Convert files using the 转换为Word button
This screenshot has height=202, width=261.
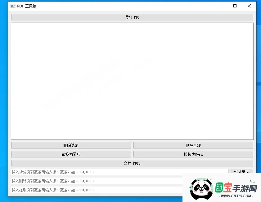click(193, 154)
